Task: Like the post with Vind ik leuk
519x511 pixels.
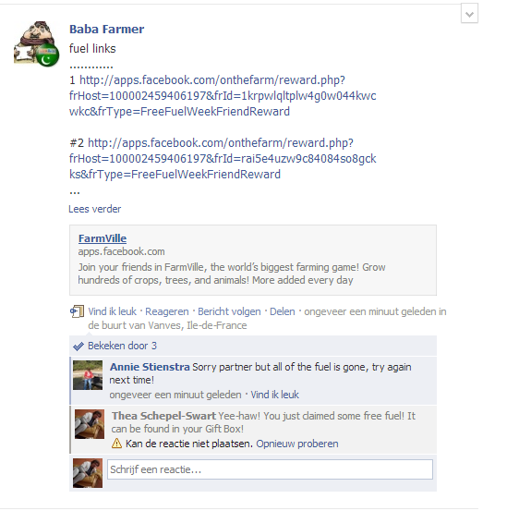Action: point(113,311)
